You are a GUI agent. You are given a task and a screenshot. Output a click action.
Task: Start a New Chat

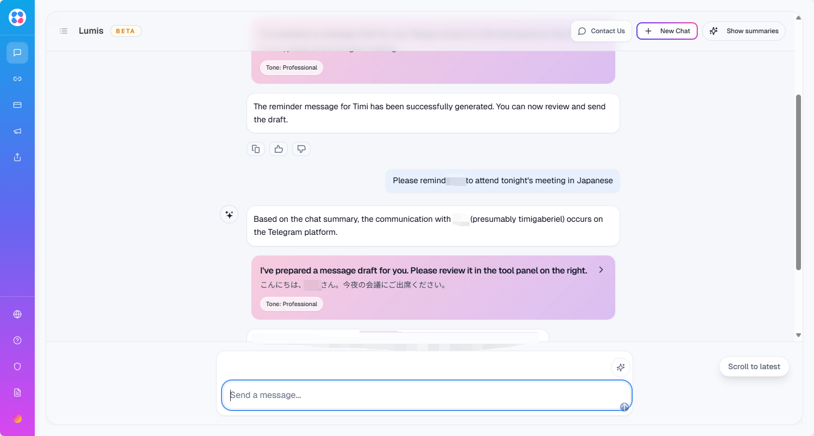(667, 31)
